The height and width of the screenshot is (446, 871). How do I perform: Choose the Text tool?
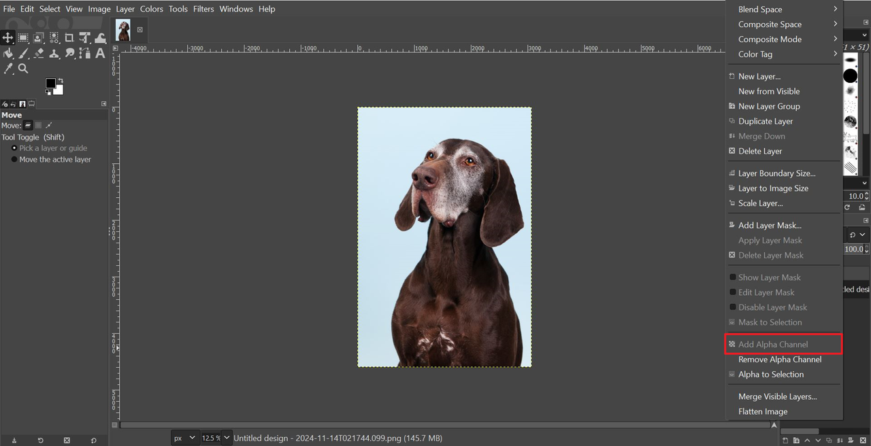pyautogui.click(x=100, y=53)
